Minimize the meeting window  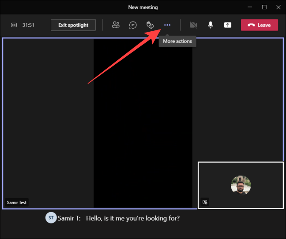tap(250, 7)
